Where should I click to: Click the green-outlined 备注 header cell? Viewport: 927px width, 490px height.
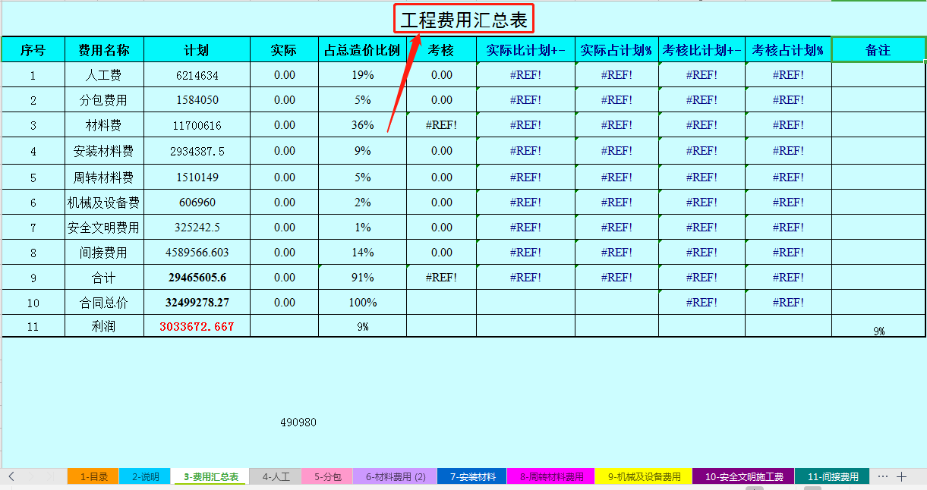(878, 49)
